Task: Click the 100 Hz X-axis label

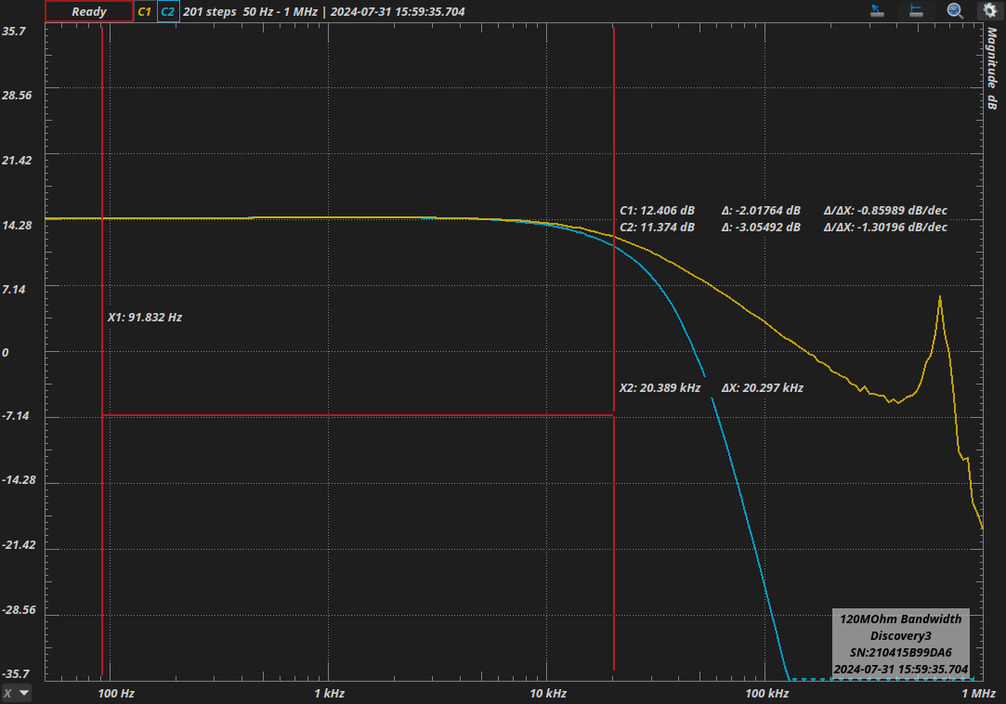Action: [116, 693]
